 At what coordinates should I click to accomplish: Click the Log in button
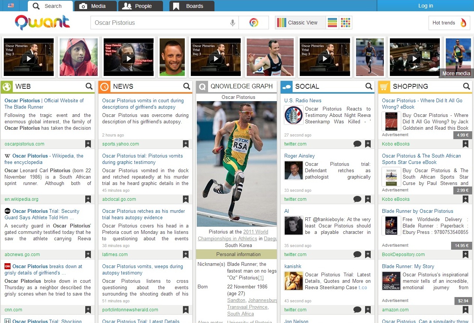click(426, 6)
